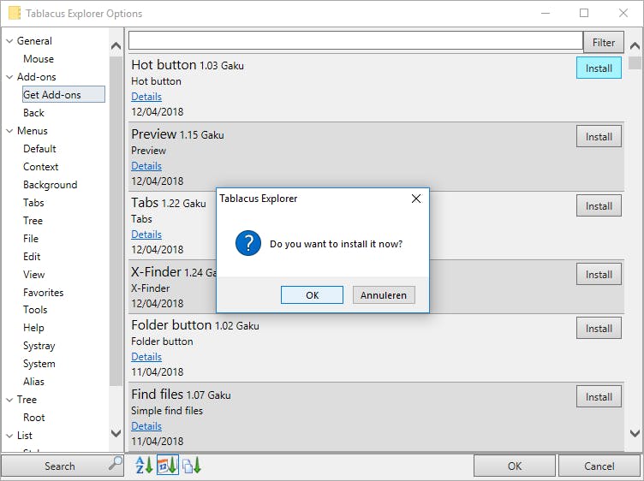Select Context menu settings
This screenshot has height=481, width=644.
[x=40, y=167]
